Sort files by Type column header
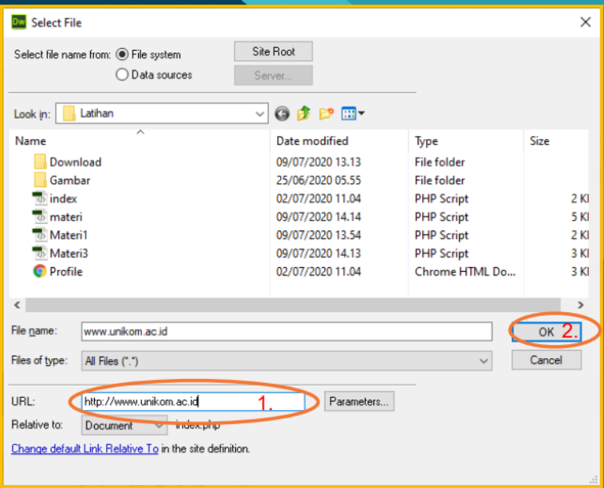Screen dimensions: 604x488 point(427,141)
